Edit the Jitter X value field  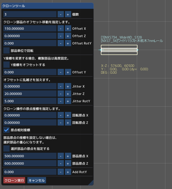[x=30, y=86]
